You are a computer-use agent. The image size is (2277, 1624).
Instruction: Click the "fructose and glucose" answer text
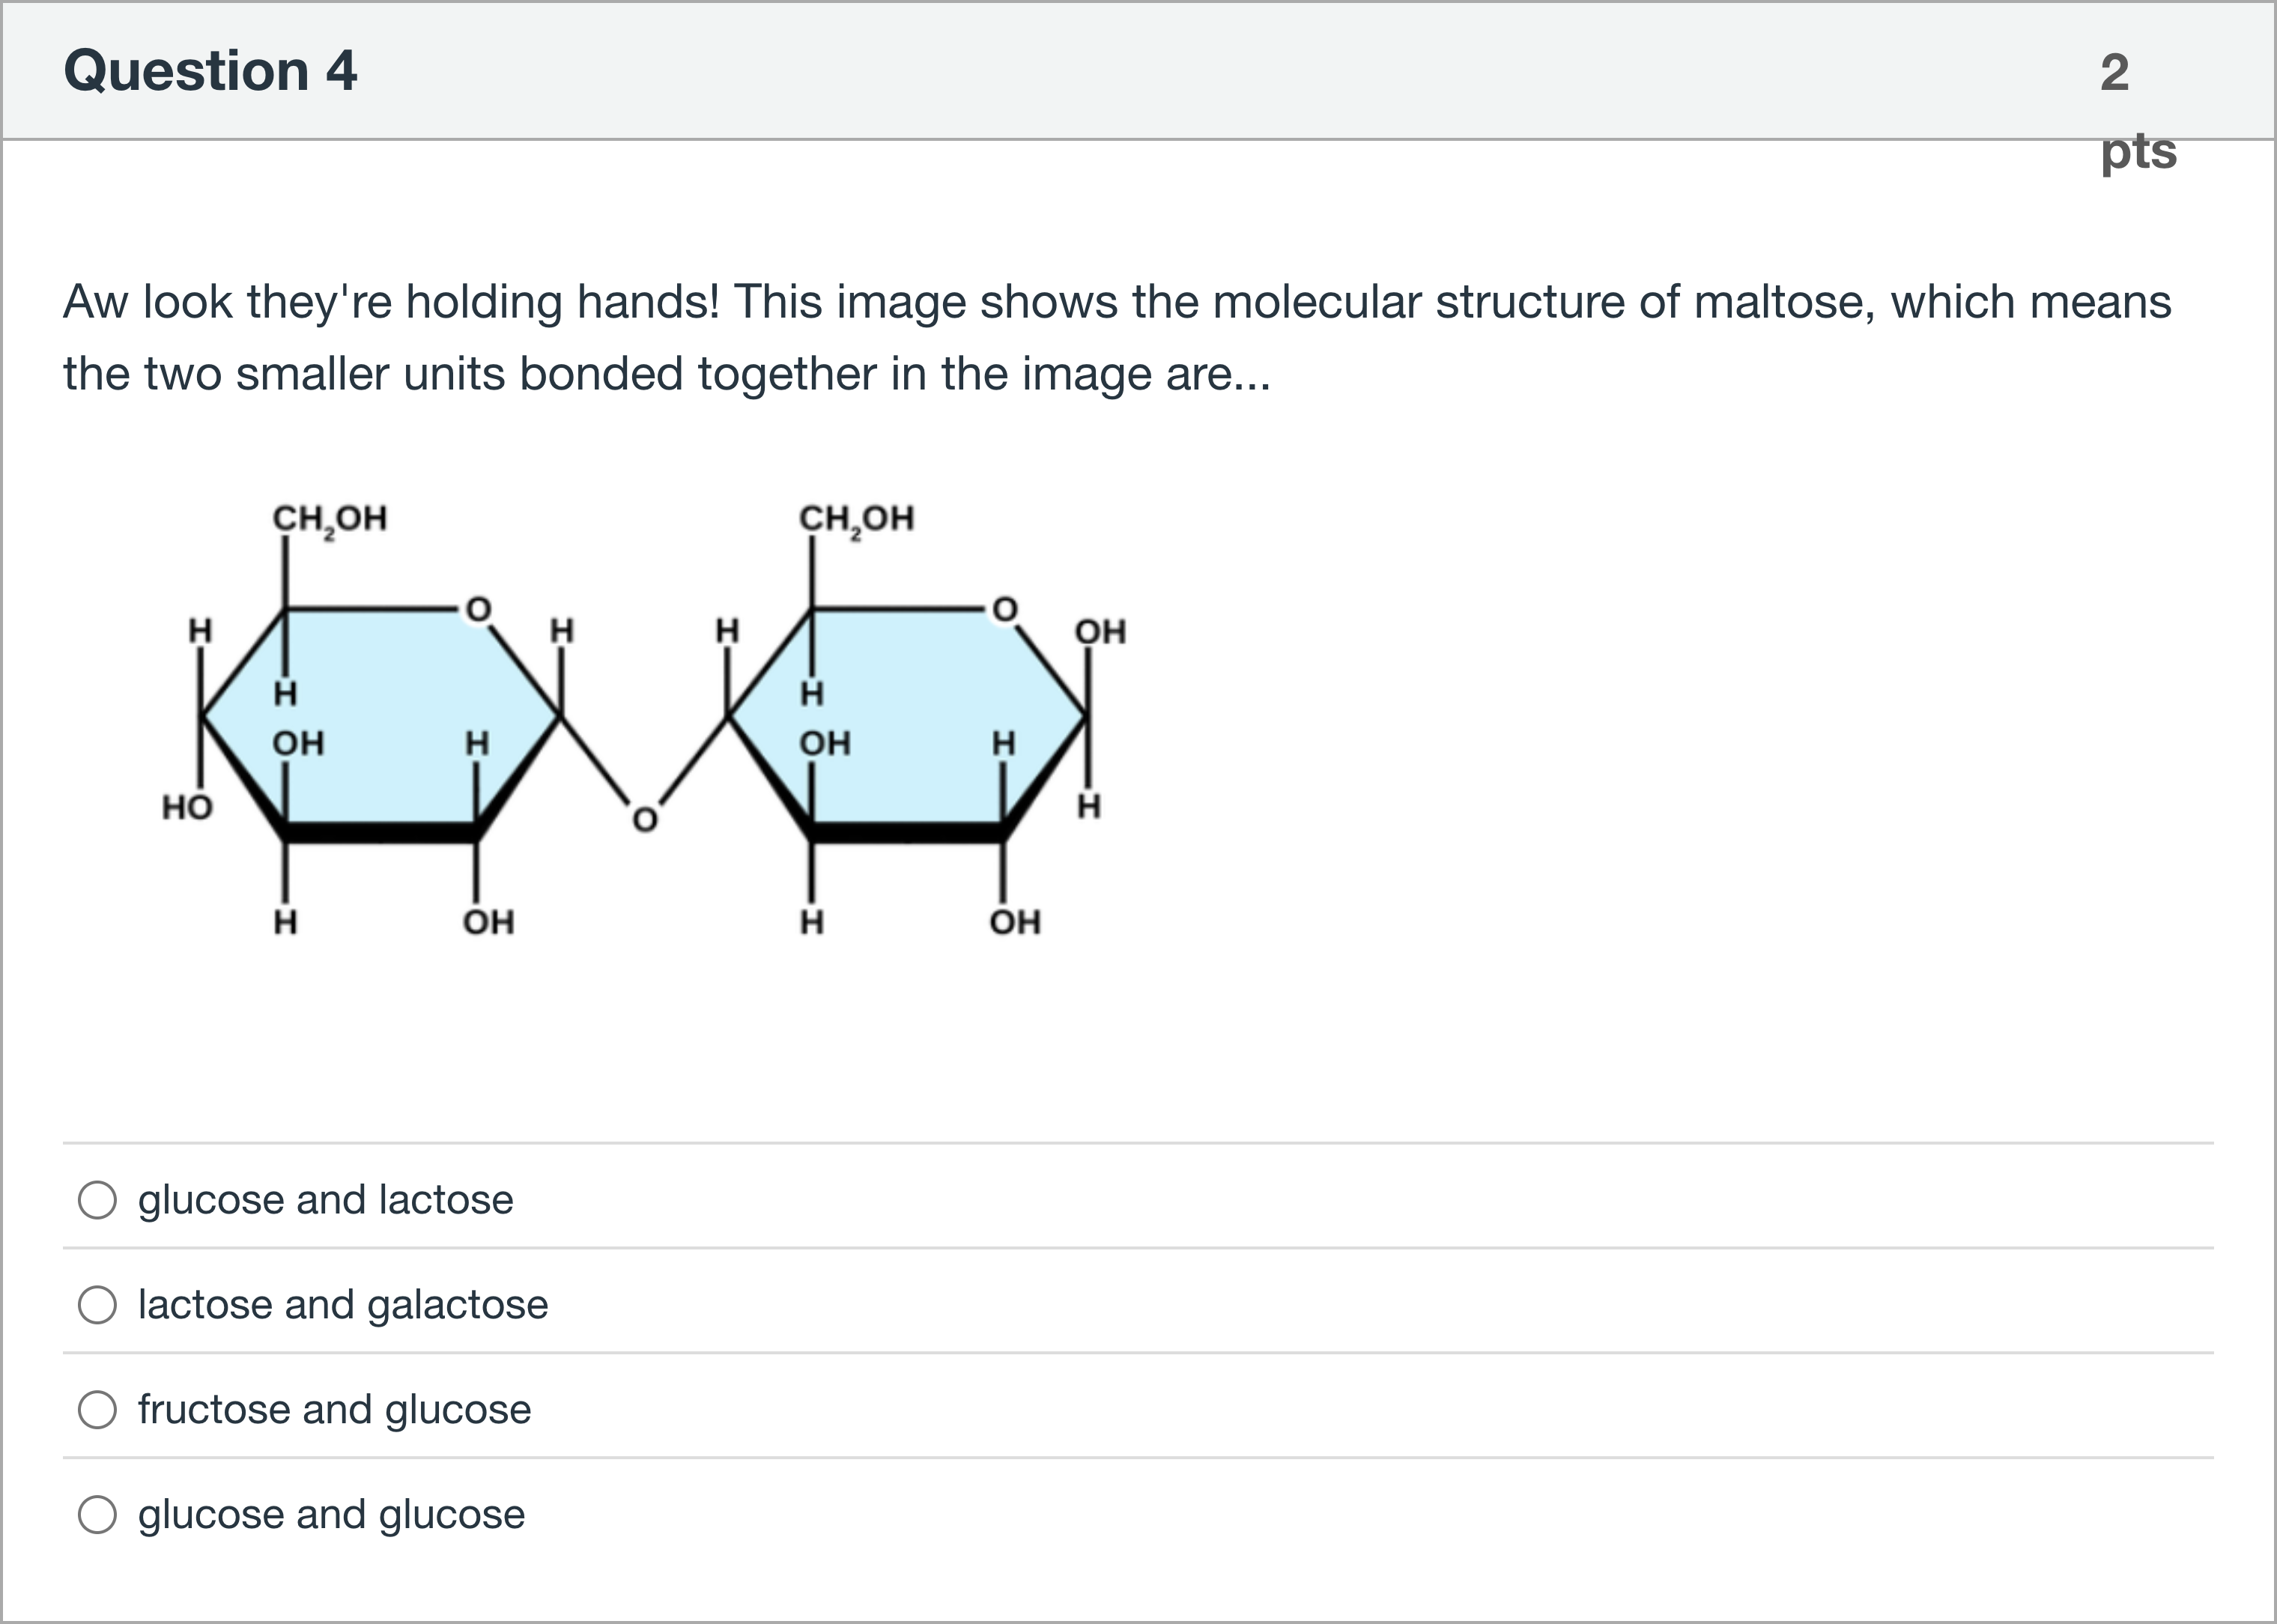click(x=333, y=1409)
